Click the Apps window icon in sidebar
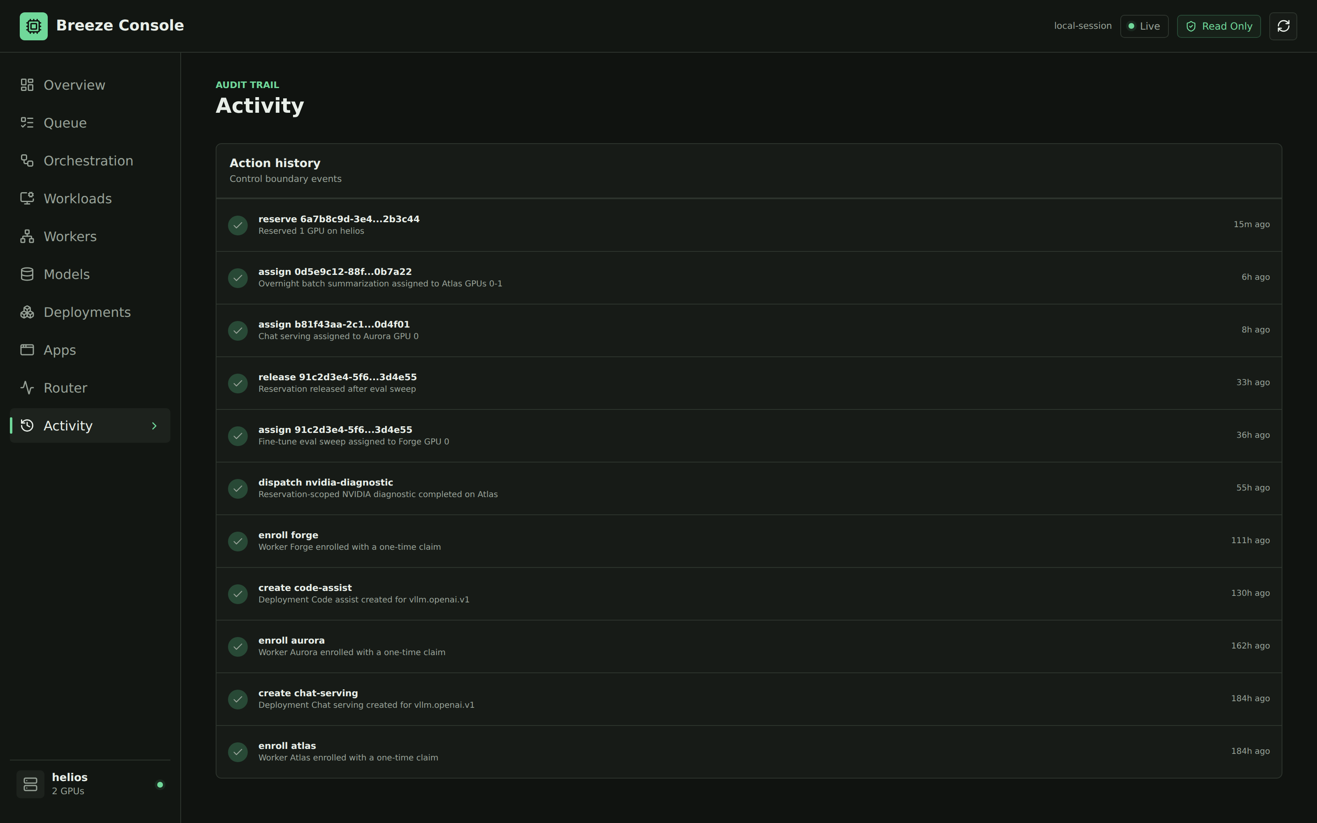Image resolution: width=1317 pixels, height=823 pixels. [x=27, y=350]
